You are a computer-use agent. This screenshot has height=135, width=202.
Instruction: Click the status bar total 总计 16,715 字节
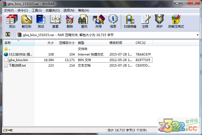127,130
